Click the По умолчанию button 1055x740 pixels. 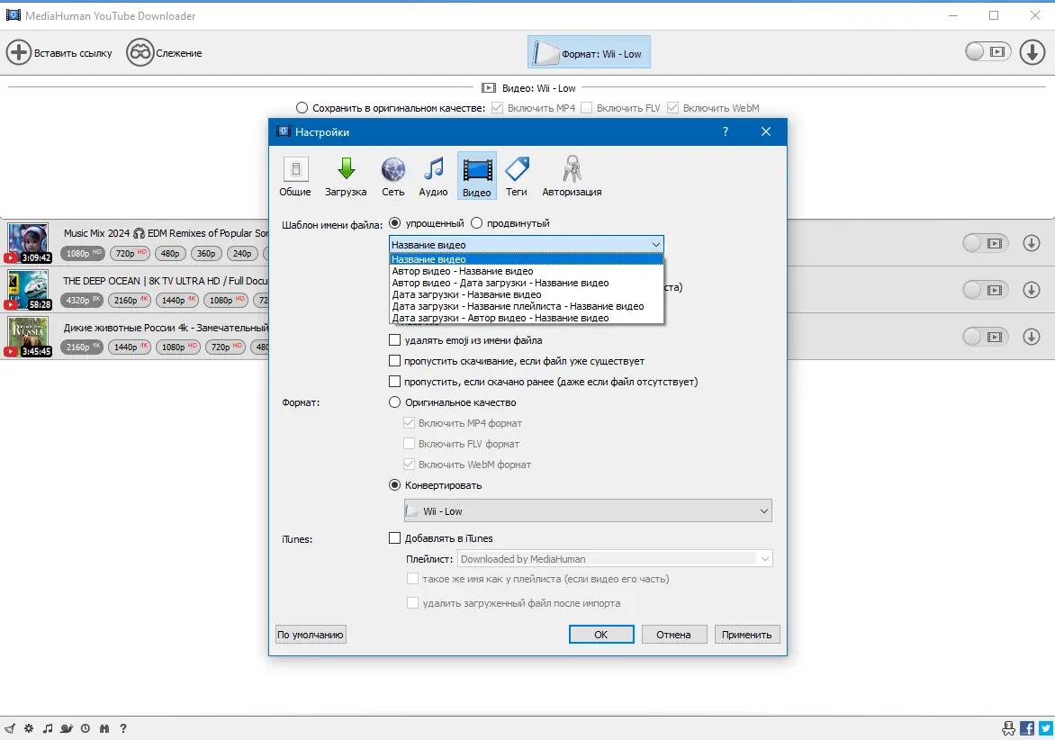pos(310,634)
